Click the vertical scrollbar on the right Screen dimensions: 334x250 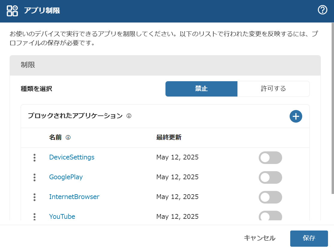(x=333, y=108)
